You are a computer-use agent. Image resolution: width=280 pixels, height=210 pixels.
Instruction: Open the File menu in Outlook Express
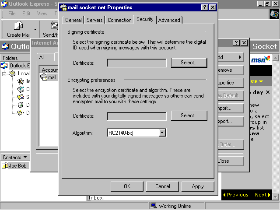pyautogui.click(x=12, y=14)
